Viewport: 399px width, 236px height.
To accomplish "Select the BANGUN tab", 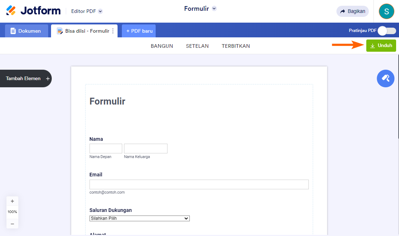I will 162,46.
